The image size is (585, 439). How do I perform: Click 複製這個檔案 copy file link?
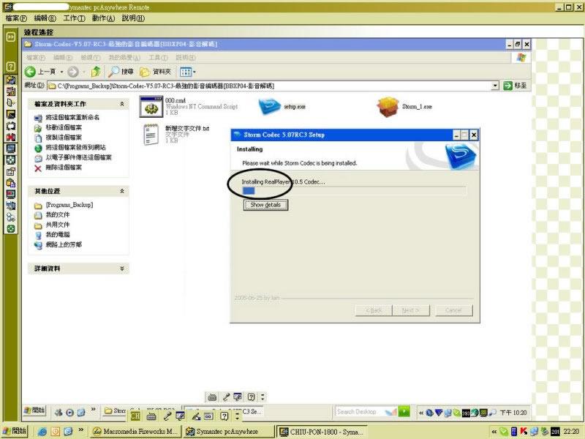pyautogui.click(x=64, y=138)
